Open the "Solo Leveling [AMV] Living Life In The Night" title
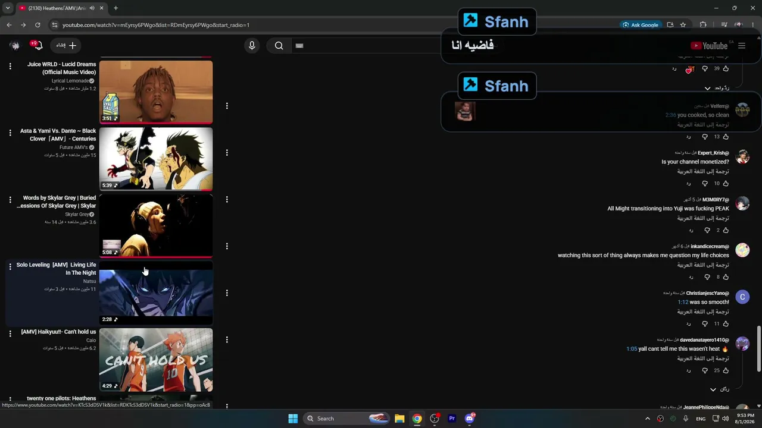The height and width of the screenshot is (428, 762). [56, 269]
